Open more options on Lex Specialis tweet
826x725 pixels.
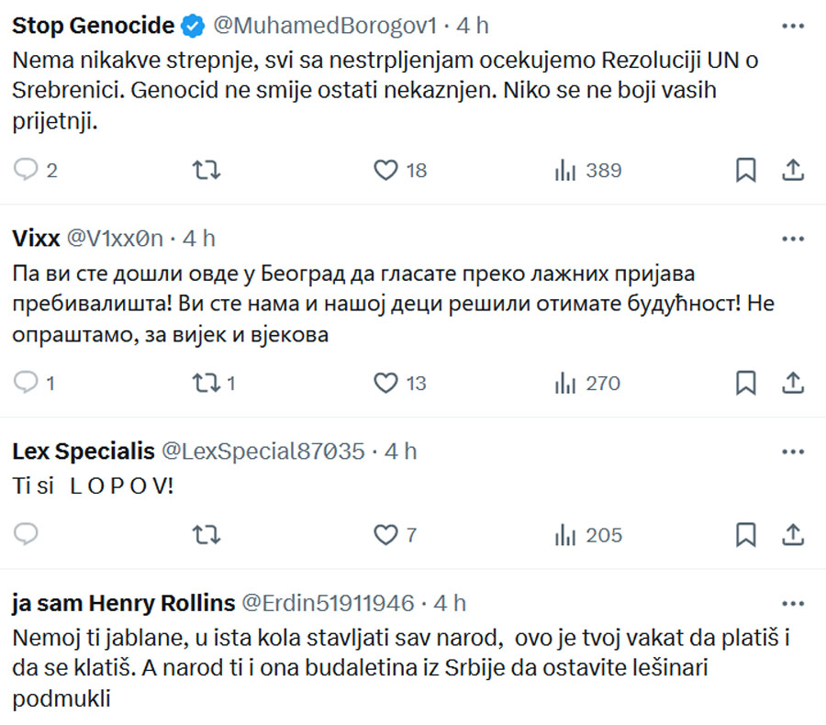tap(793, 452)
